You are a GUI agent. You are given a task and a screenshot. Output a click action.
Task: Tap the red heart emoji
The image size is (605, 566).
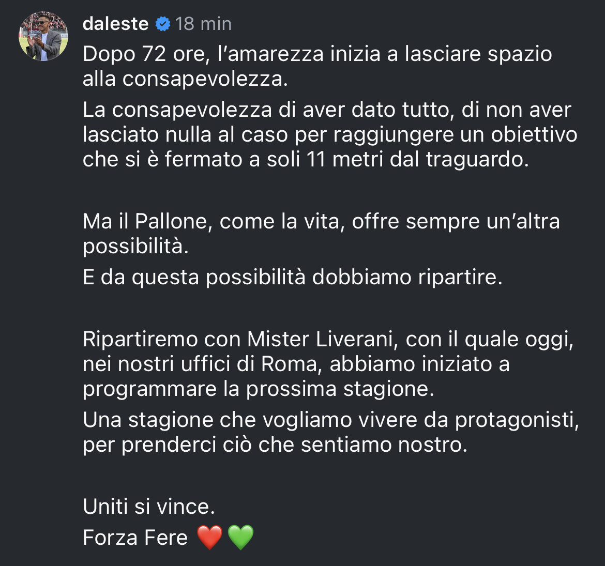pos(209,537)
